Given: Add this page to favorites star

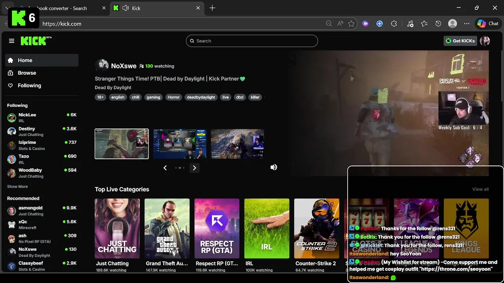Looking at the screenshot, I should (x=351, y=24).
